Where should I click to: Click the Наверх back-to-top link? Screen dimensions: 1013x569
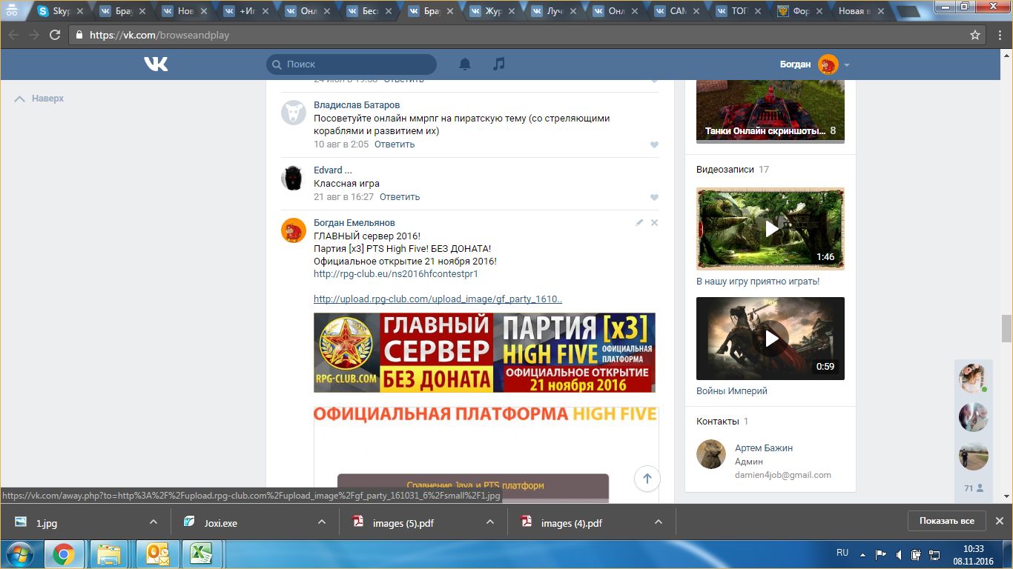(39, 99)
